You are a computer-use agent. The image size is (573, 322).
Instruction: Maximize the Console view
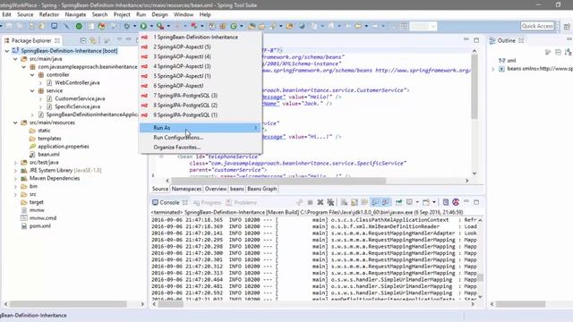tap(476, 202)
